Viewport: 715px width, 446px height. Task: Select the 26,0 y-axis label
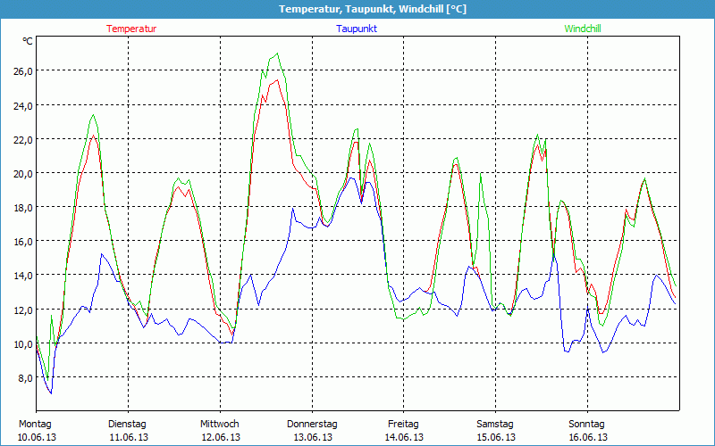pos(21,71)
